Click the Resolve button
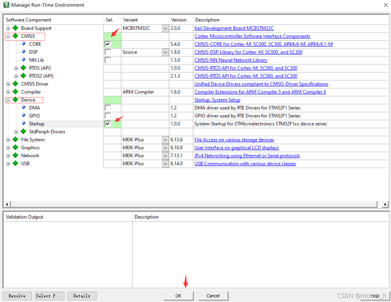 click(x=17, y=296)
